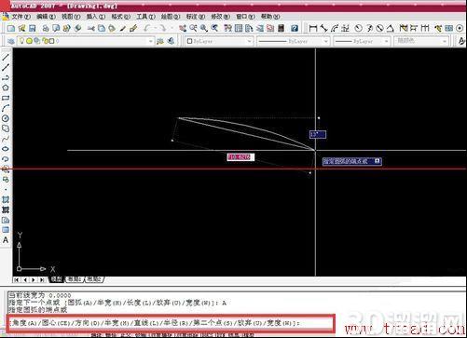Open the 插入(I) menu
The image size is (467, 338).
coord(95,17)
